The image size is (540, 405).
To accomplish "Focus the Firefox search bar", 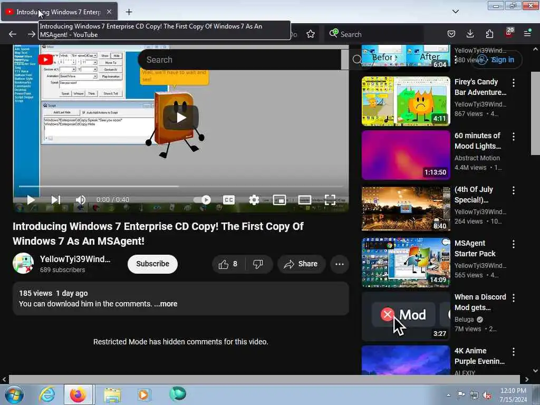I will 375,34.
